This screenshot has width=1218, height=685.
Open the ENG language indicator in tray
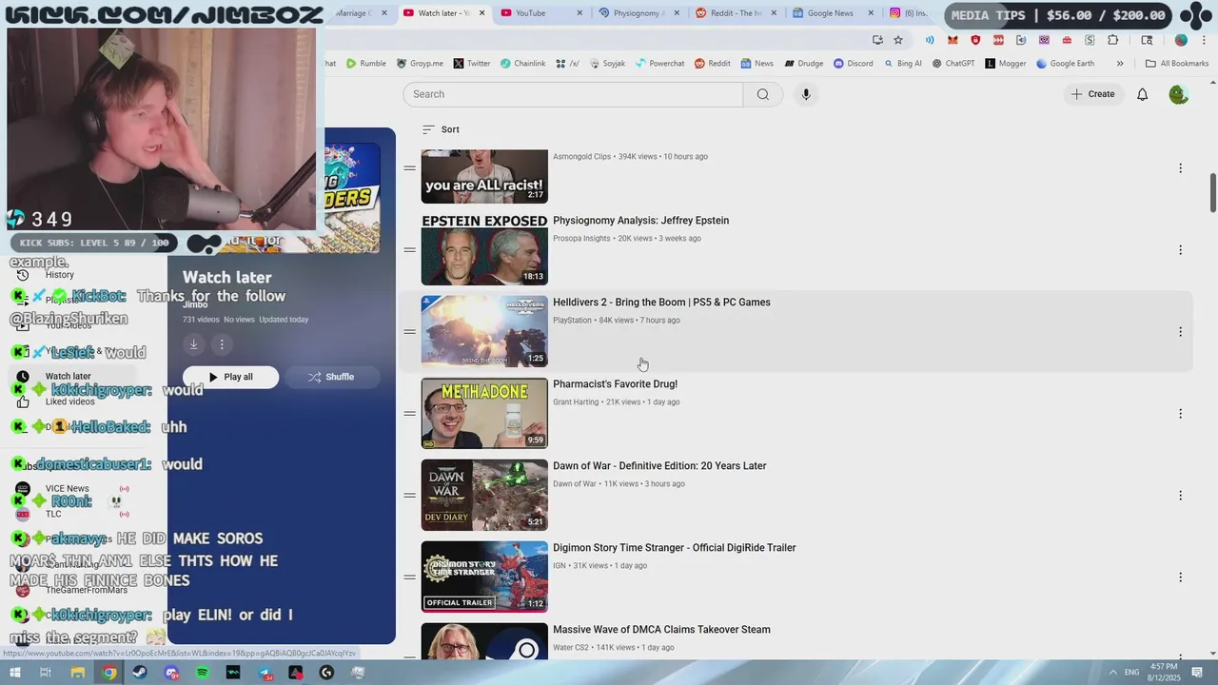1132,673
